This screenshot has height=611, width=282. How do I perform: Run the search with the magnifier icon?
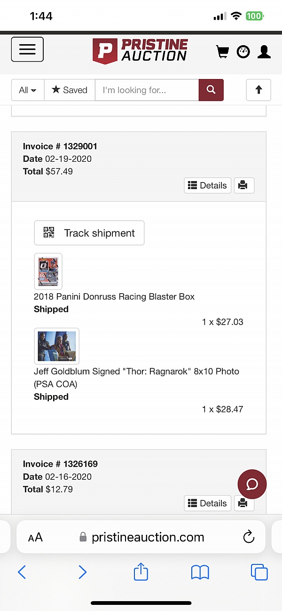point(211,90)
